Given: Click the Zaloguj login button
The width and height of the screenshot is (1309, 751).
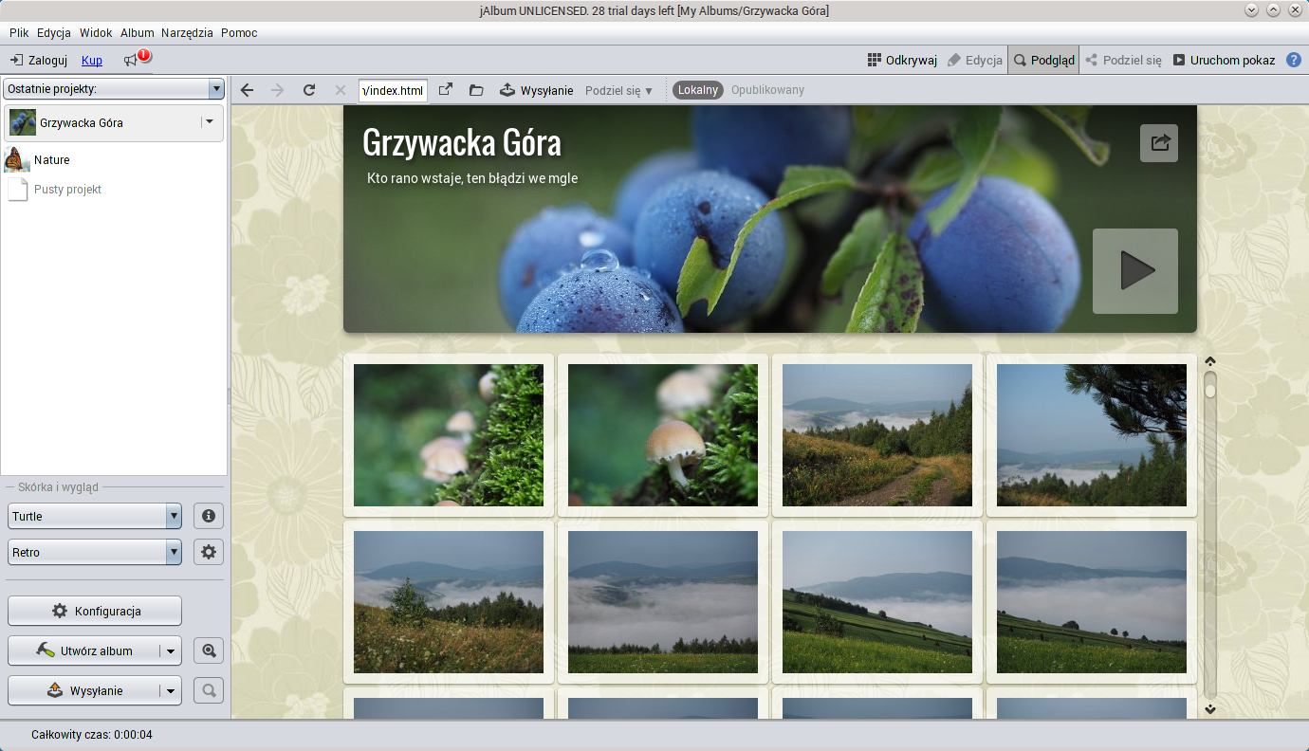Looking at the screenshot, I should 39,60.
